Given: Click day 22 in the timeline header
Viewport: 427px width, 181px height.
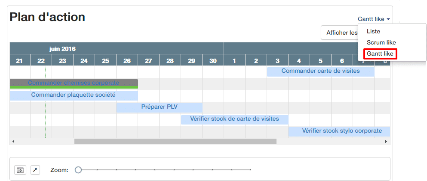Looking at the screenshot, I should 41,61.
